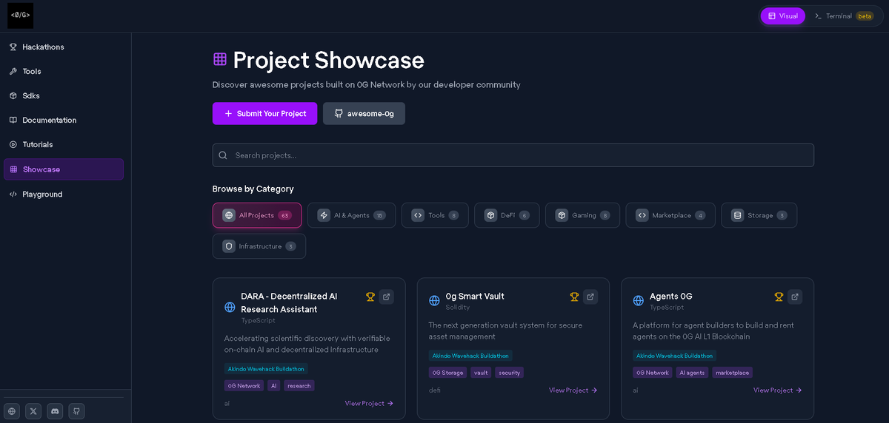Open external link icon on 0g Smart Vault card

coord(590,297)
